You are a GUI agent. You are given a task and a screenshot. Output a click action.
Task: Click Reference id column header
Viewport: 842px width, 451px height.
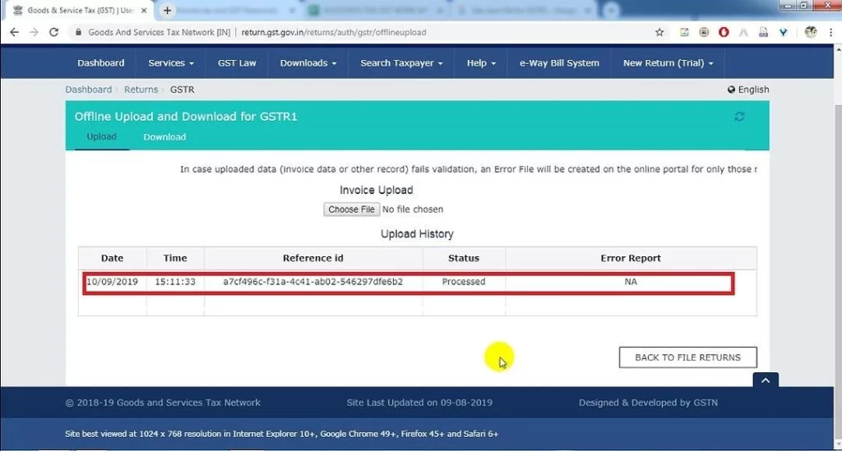[x=312, y=258]
